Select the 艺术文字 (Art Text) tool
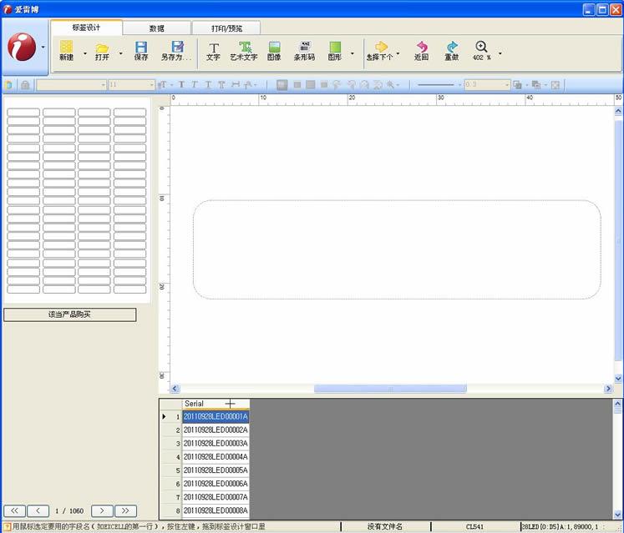Viewport: 624px width, 533px height. coord(244,51)
